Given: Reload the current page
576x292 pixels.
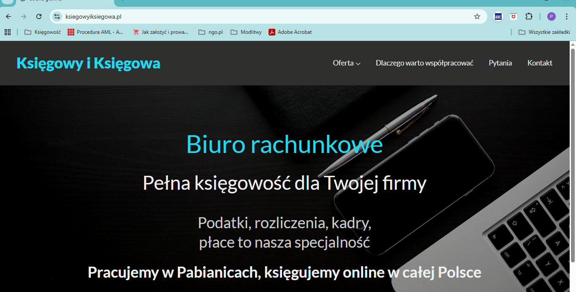Looking at the screenshot, I should [x=39, y=16].
